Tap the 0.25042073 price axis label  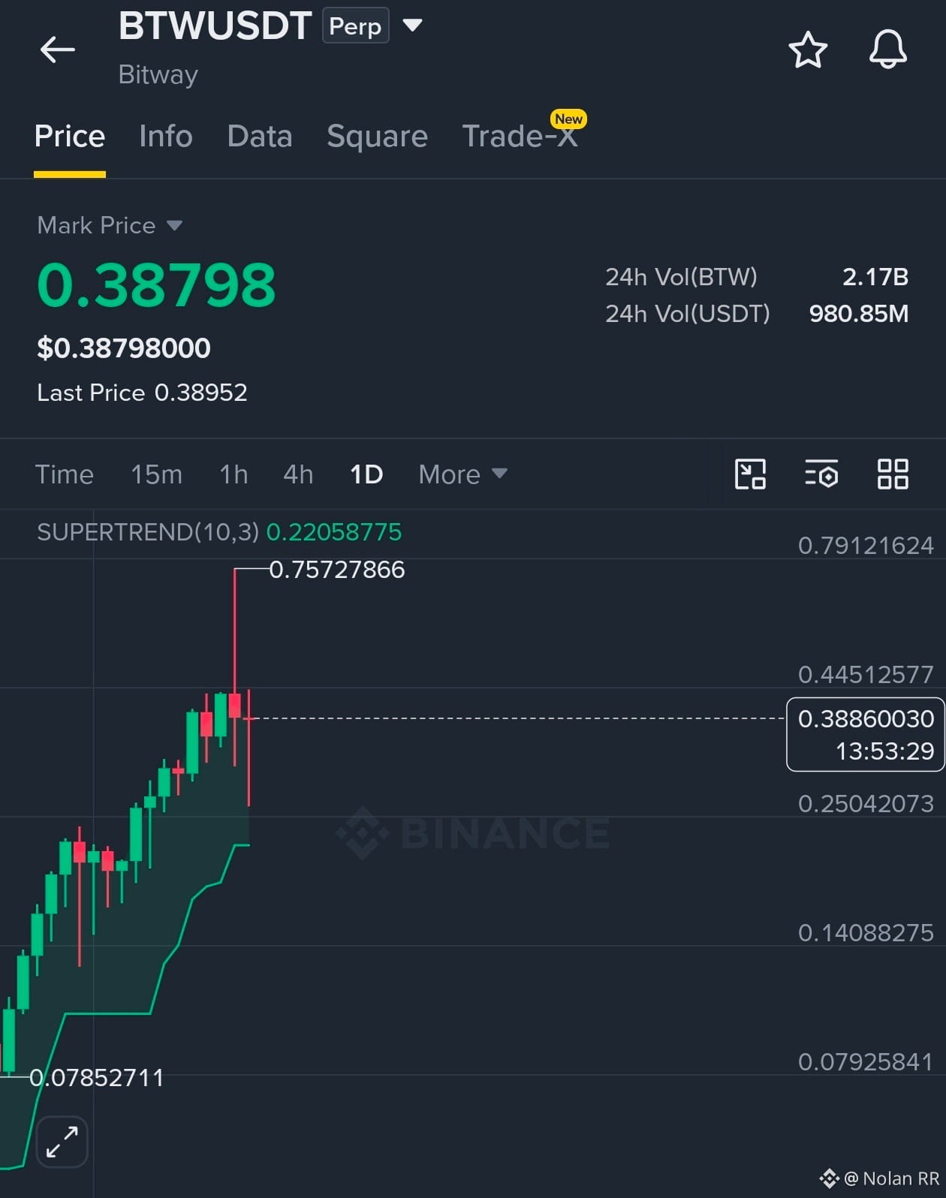coord(866,803)
